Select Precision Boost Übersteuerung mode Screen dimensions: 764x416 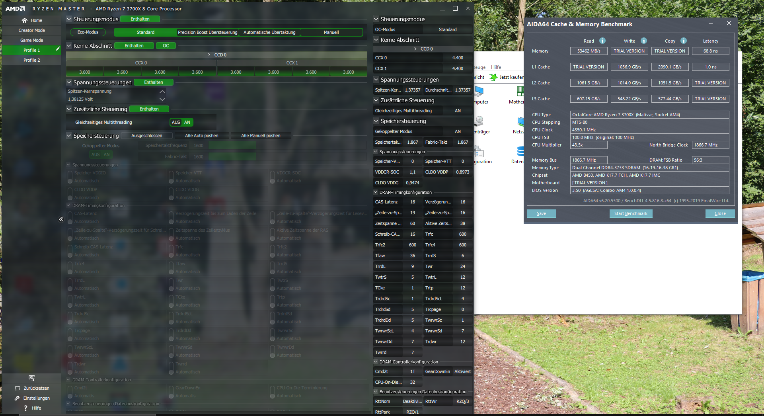tap(207, 32)
